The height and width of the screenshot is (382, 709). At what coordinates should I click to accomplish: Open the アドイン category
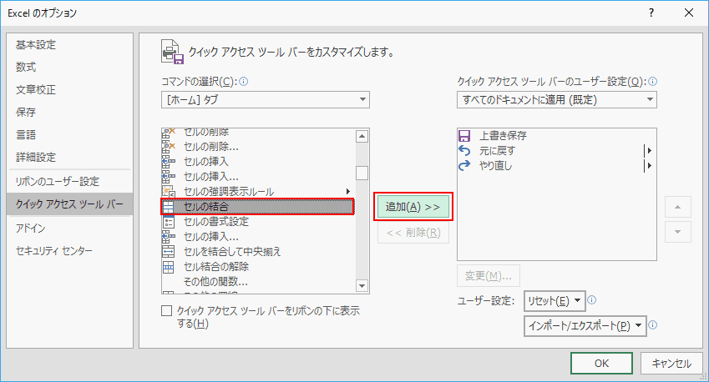click(x=69, y=228)
